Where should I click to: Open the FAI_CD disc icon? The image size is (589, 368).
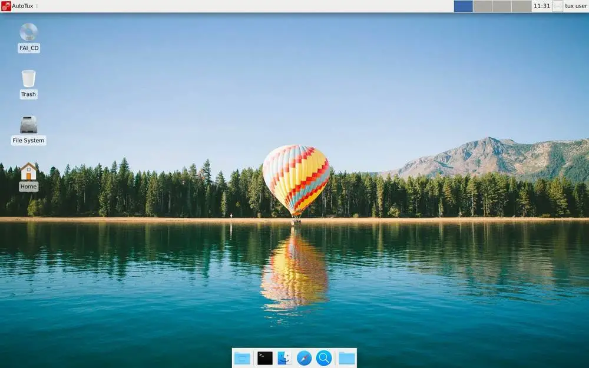tap(28, 32)
